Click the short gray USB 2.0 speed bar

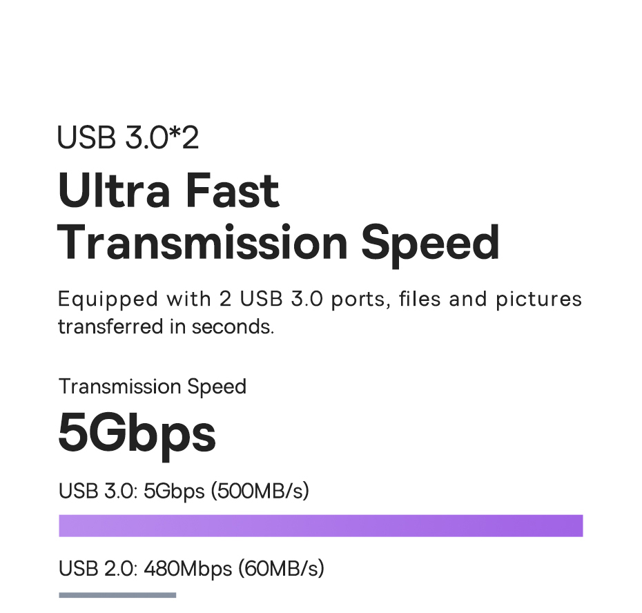click(117, 595)
